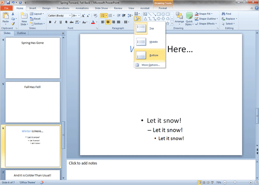Align text right

tap(114, 22)
